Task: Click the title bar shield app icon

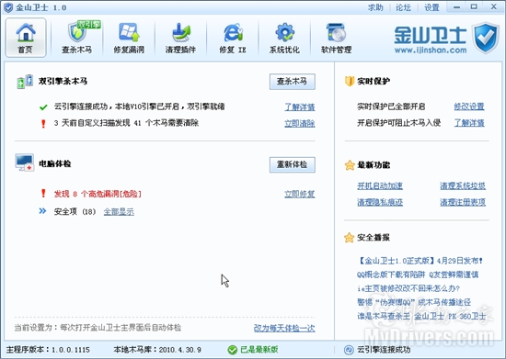Action: click(8, 7)
